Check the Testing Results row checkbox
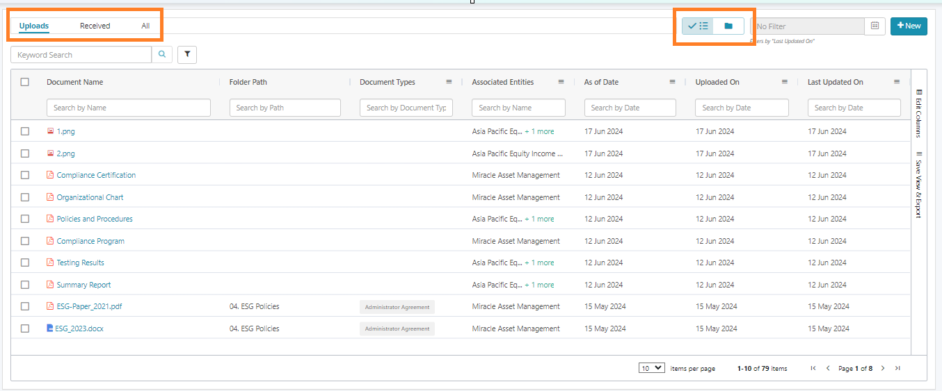Screen dimensions: 942x391 pos(25,263)
